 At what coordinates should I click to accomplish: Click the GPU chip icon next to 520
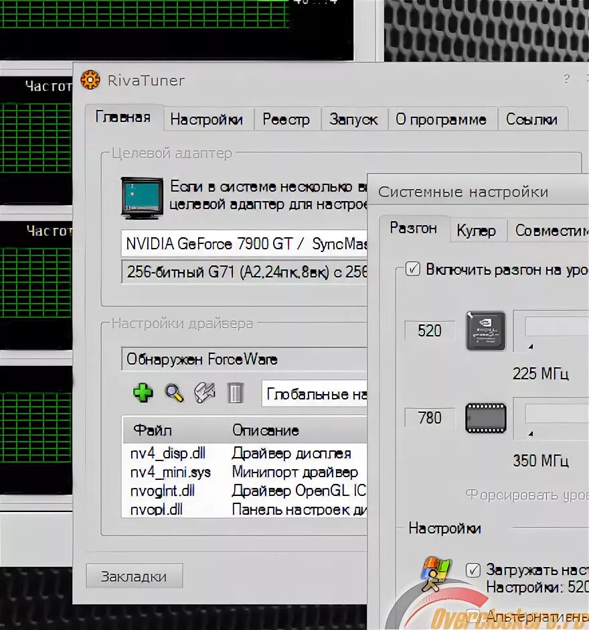tap(485, 330)
